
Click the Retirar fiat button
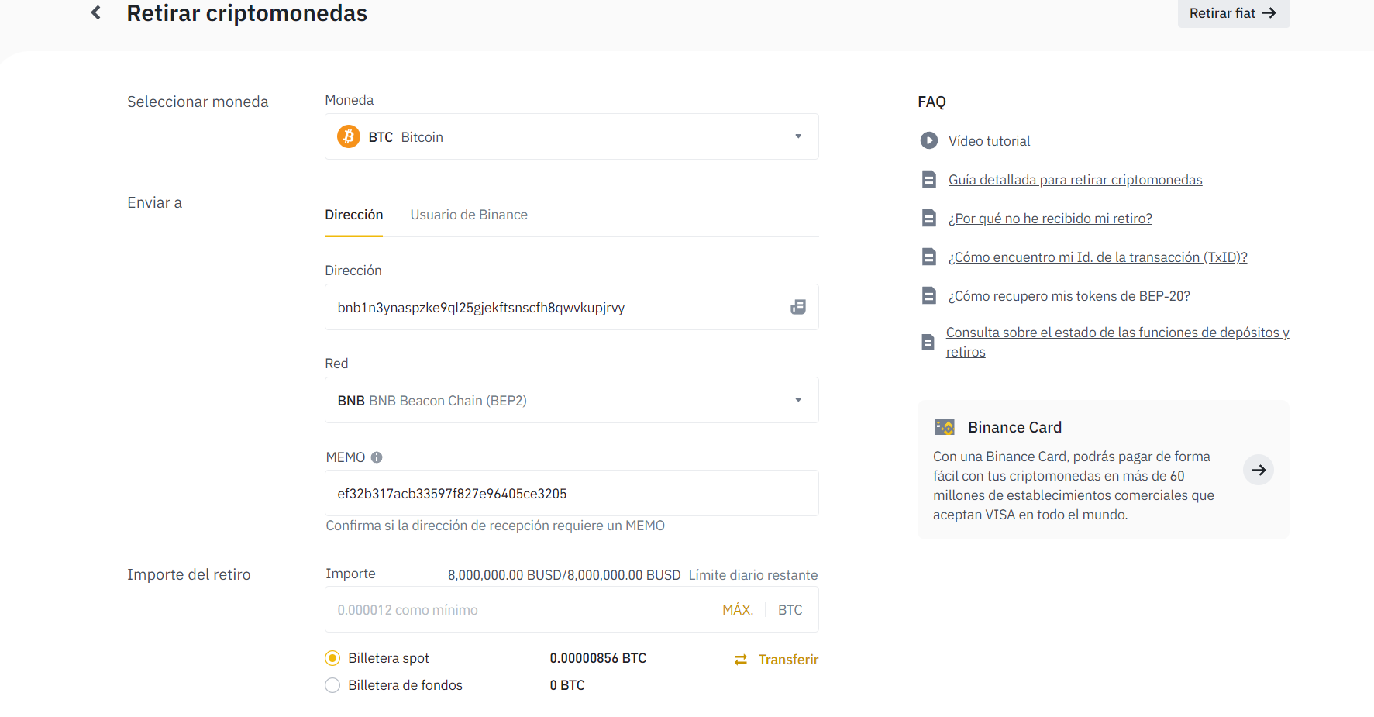pos(1233,13)
